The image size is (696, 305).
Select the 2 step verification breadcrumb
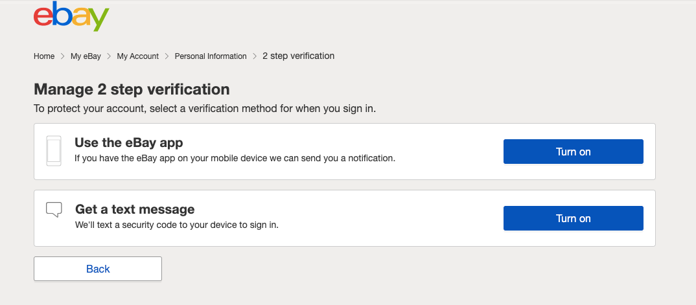click(x=298, y=56)
